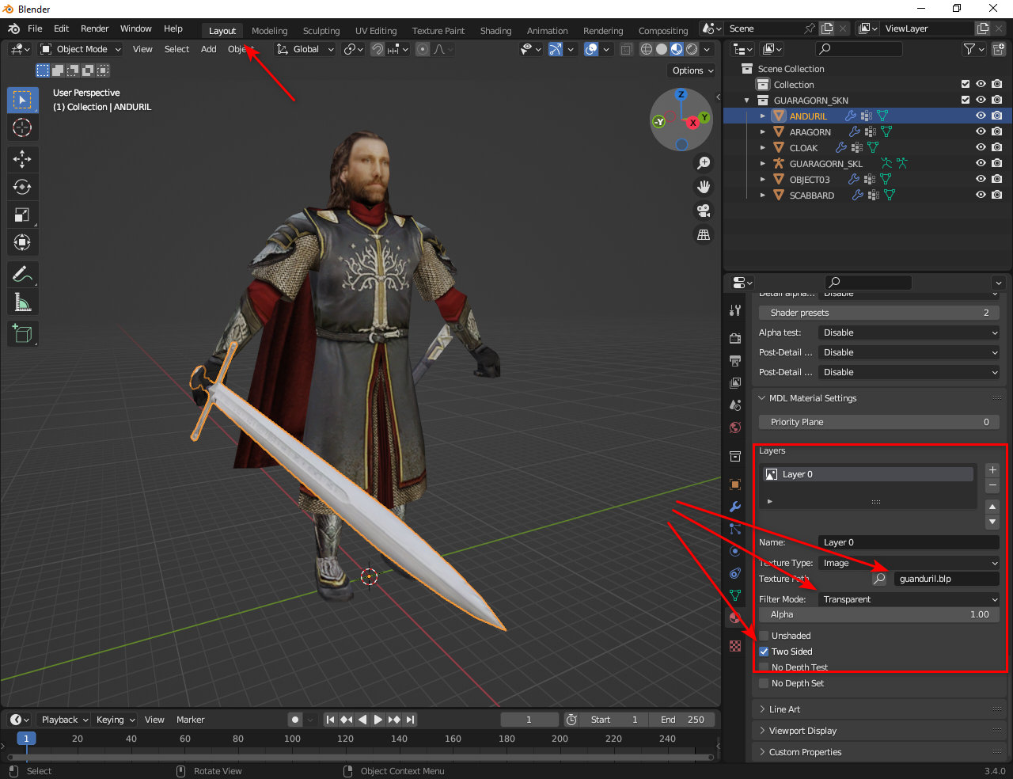Screen dimensions: 1013x779
Task: Open the Playback popover button
Action: tap(63, 720)
